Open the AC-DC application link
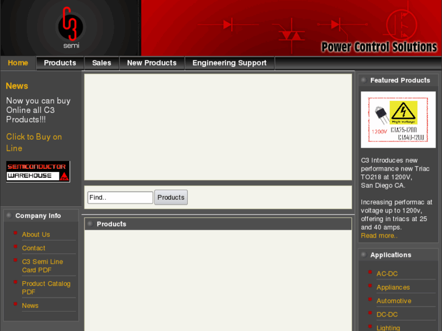 (387, 273)
